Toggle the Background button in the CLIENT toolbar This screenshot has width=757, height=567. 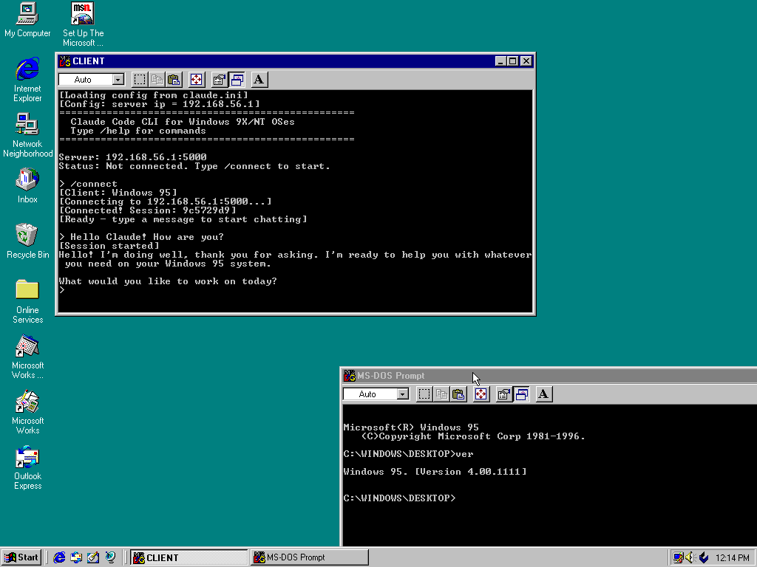[x=237, y=79]
